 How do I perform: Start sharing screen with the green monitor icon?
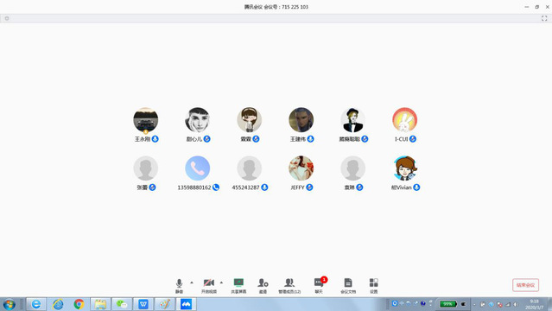[238, 285]
